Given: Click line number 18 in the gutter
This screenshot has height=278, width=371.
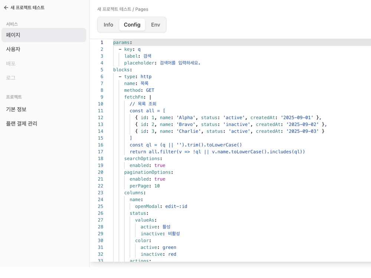Looking at the screenshot, I should coord(101,159).
